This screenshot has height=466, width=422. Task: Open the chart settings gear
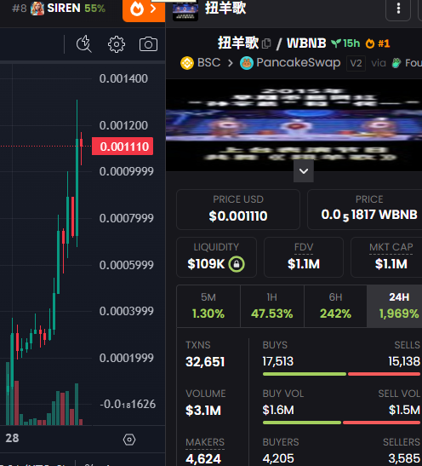click(x=117, y=44)
